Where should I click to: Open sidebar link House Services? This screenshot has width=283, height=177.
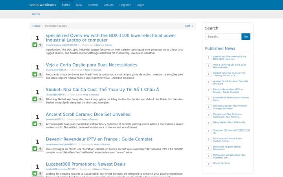(x=221, y=163)
